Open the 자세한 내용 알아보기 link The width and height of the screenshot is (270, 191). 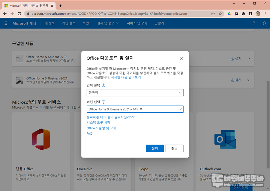126,77
